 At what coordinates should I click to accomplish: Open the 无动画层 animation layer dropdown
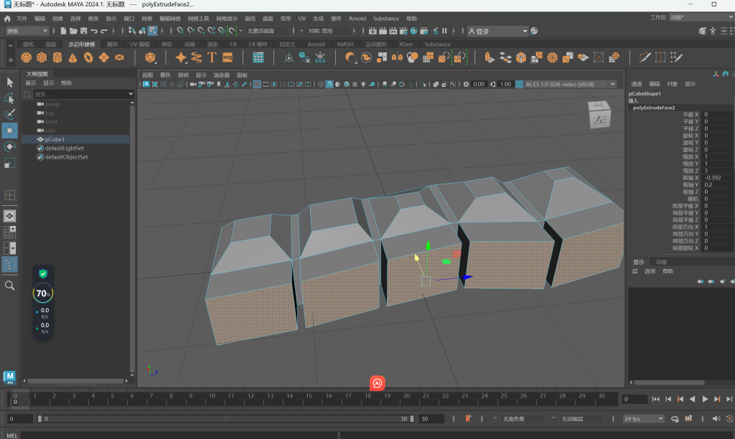pos(581,418)
